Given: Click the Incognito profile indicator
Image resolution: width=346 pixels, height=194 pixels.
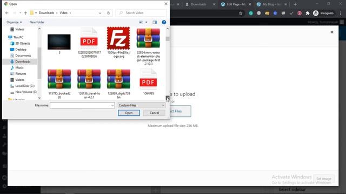Looking at the screenshot, I should [x=323, y=13].
